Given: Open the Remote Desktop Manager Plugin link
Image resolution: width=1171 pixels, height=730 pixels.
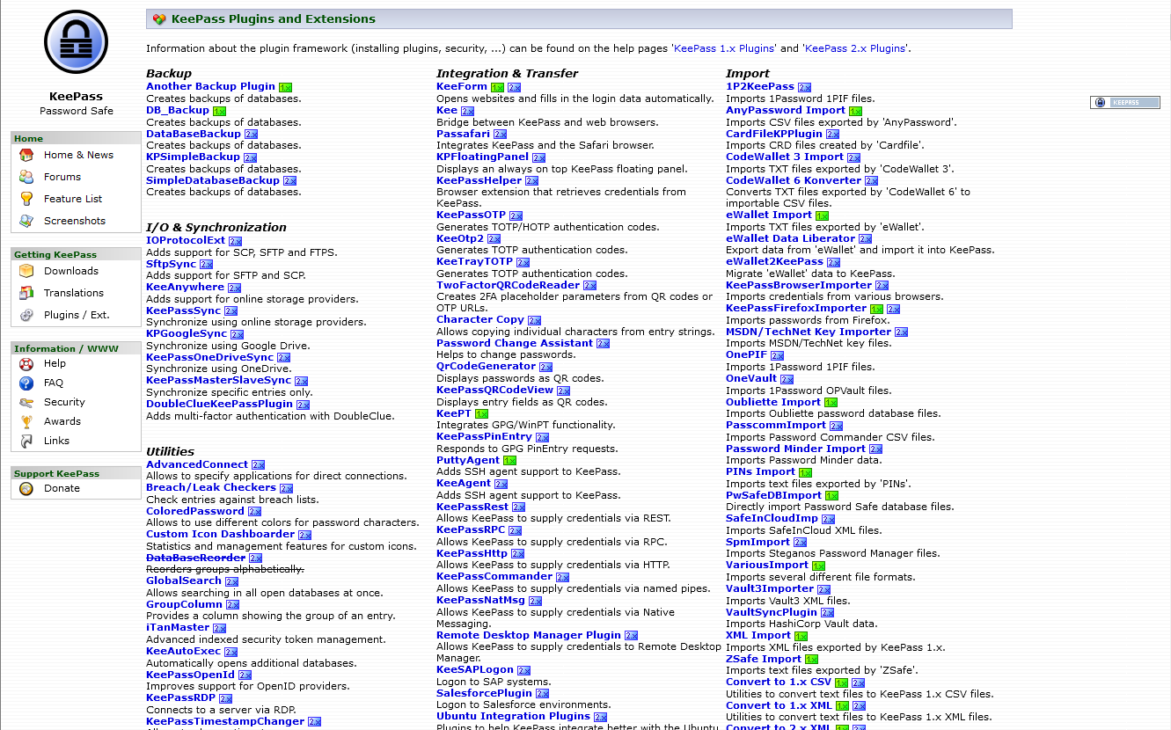Looking at the screenshot, I should pos(529,635).
